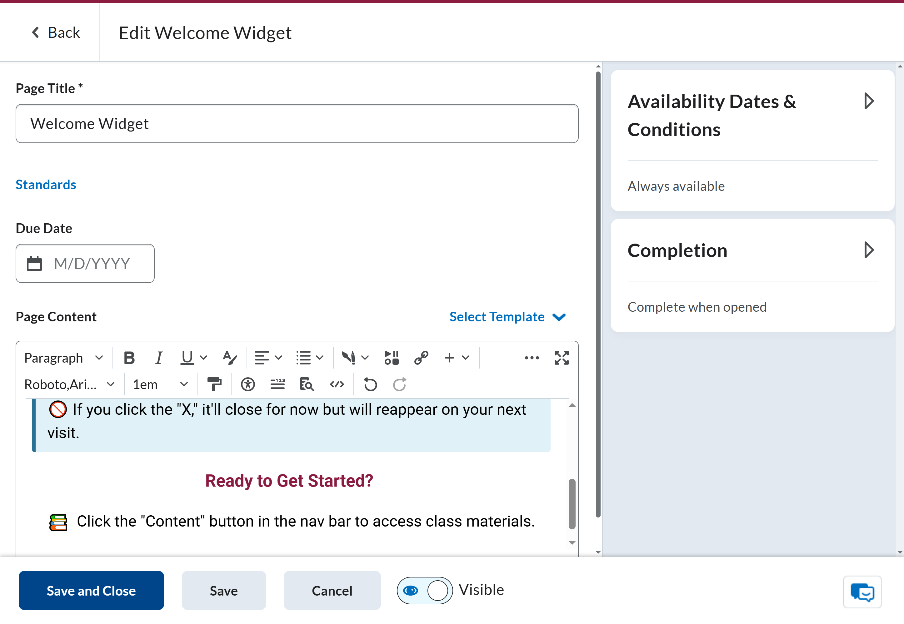Open the preview magnifier icon
This screenshot has width=904, height=624.
(x=307, y=384)
